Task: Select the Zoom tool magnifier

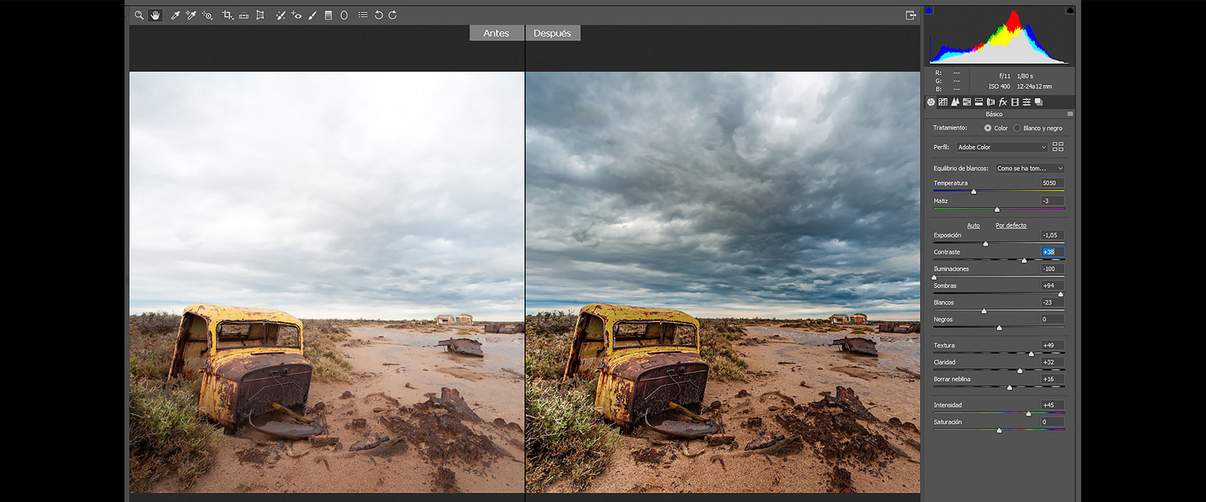Action: click(139, 15)
